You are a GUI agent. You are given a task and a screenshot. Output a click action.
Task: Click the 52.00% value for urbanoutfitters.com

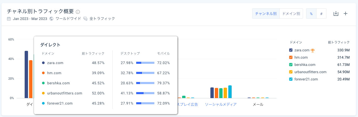coord(98,93)
